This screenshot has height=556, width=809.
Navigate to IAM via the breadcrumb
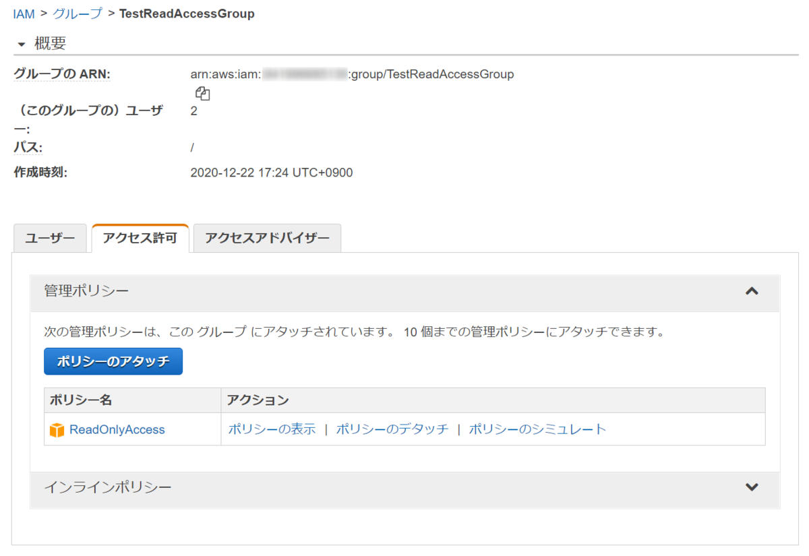24,13
